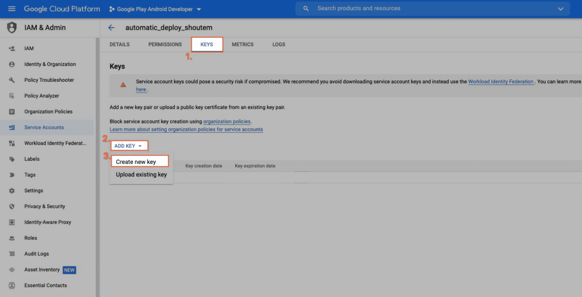Click the back arrow beside automatic_deploy_shoutem

click(x=112, y=28)
